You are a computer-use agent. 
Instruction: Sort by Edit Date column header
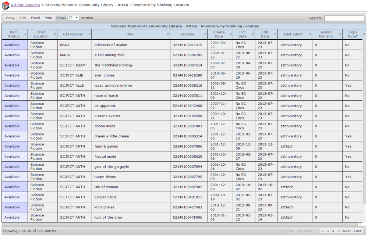[266, 34]
